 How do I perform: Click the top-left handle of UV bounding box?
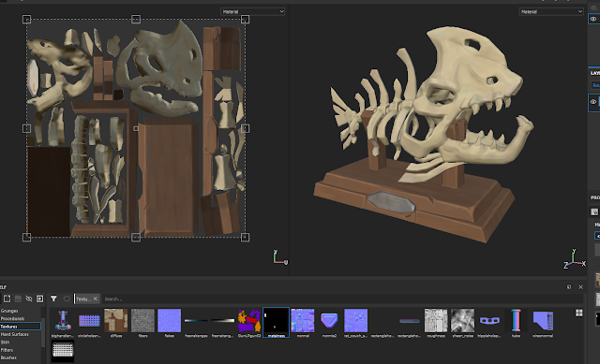pos(26,19)
